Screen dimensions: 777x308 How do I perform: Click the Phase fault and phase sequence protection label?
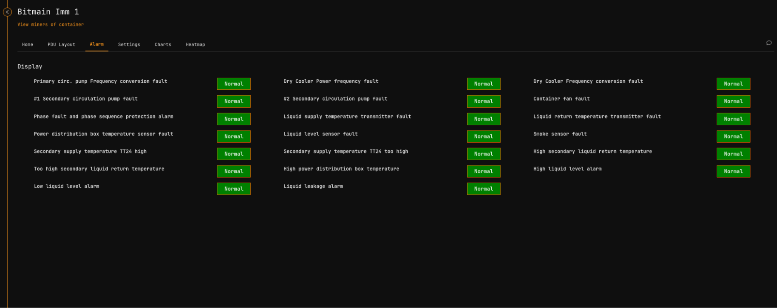point(103,117)
